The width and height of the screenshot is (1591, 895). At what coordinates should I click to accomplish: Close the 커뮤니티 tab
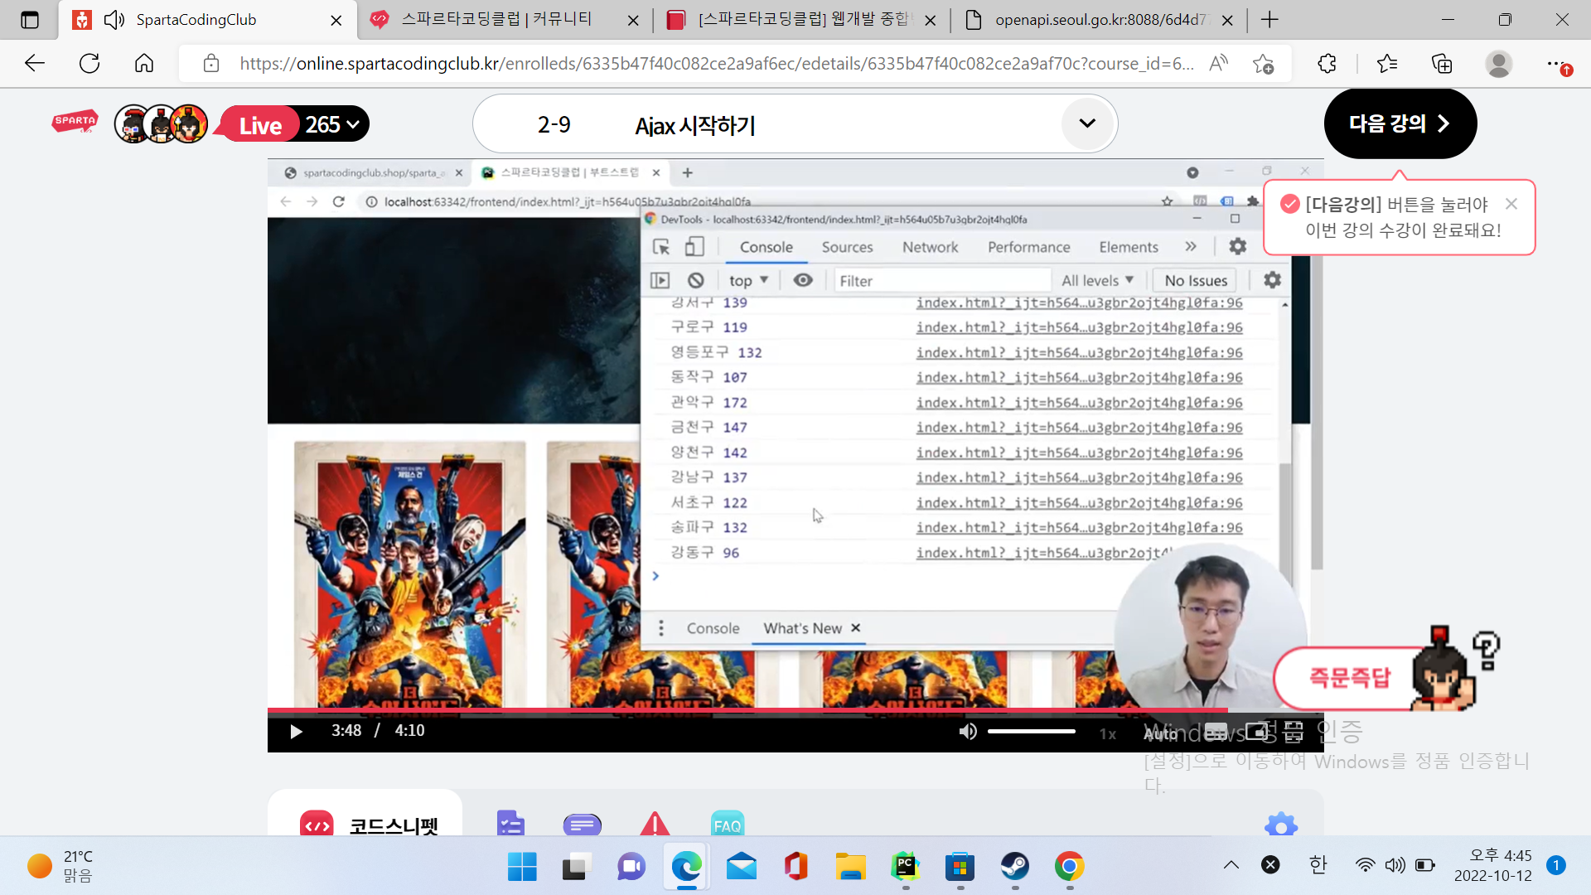click(633, 20)
